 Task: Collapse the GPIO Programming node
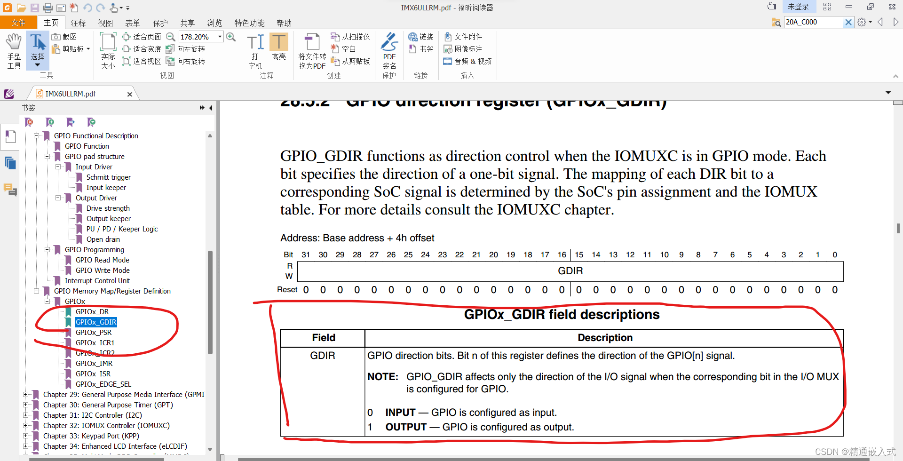click(47, 249)
